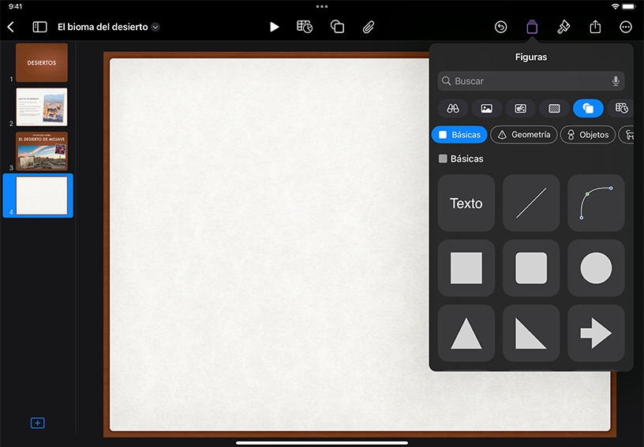Image resolution: width=644 pixels, height=447 pixels.
Task: Switch to the binoculars browse tab
Action: pyautogui.click(x=453, y=109)
